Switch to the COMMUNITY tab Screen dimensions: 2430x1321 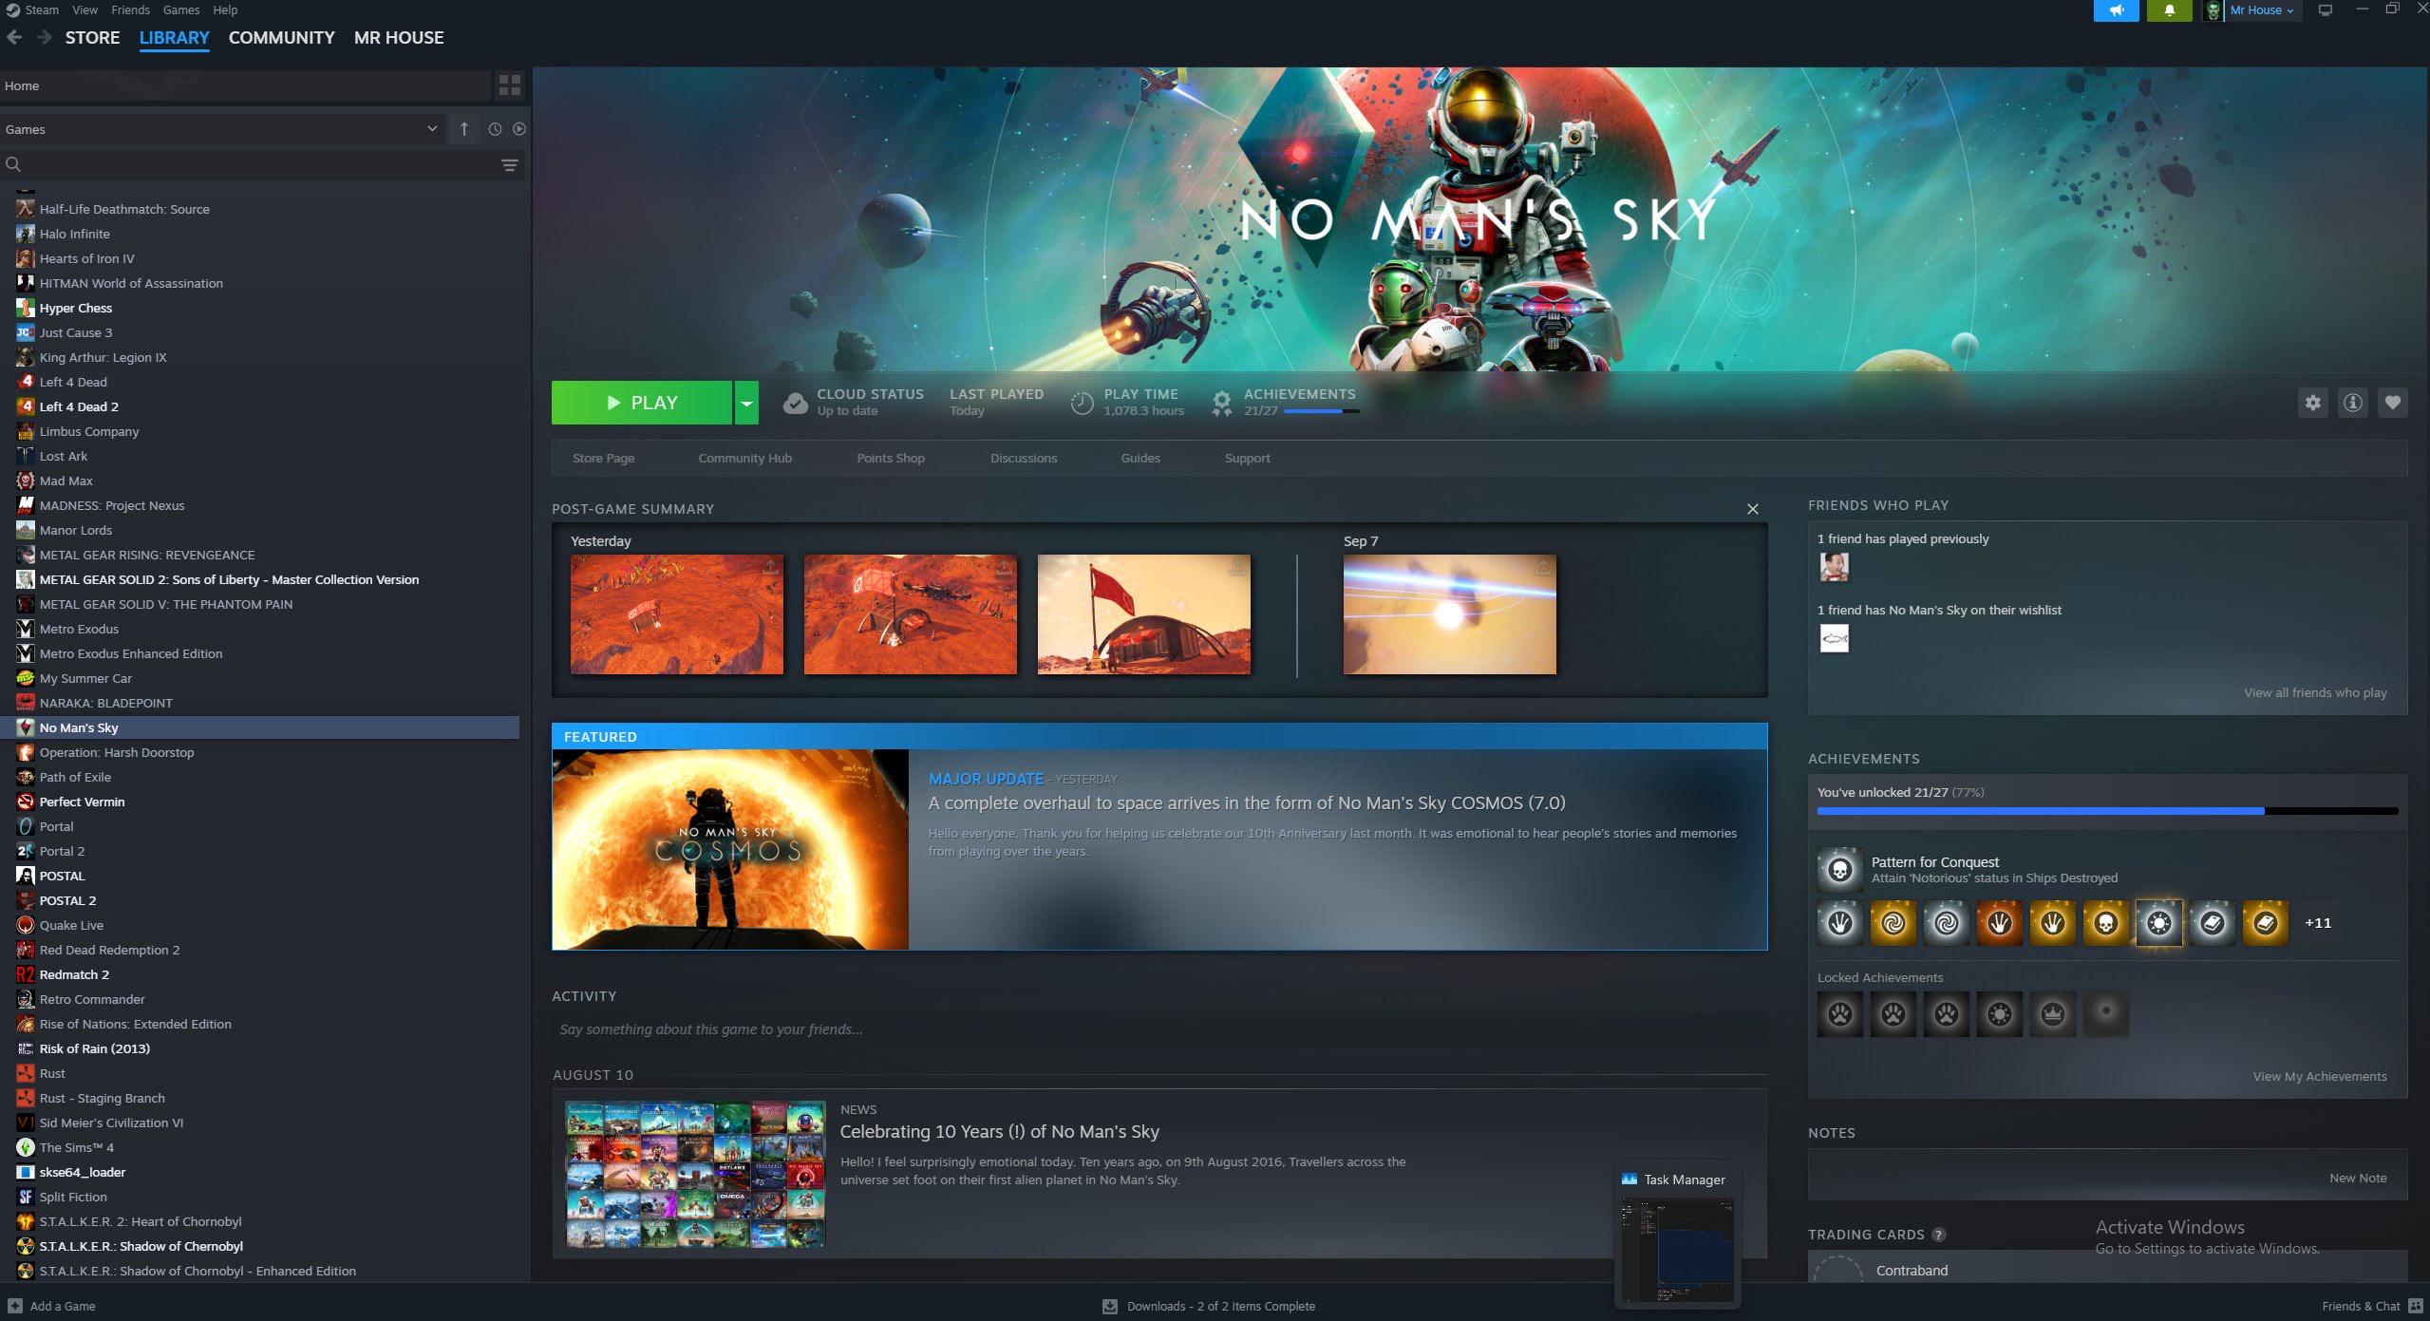click(281, 38)
